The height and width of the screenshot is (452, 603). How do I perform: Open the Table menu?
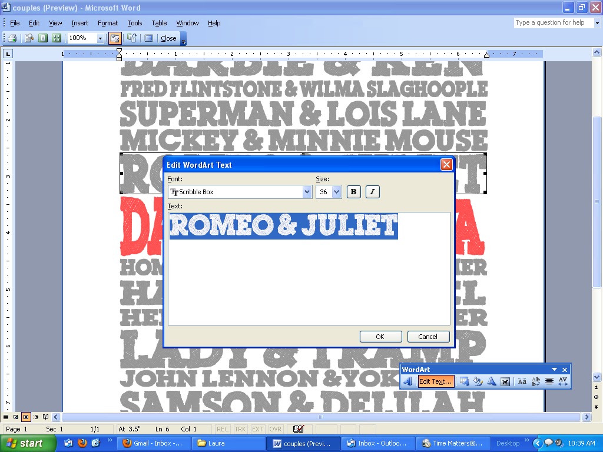point(159,23)
